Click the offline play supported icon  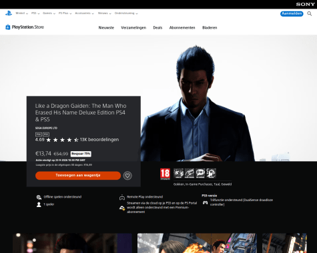pos(39,197)
